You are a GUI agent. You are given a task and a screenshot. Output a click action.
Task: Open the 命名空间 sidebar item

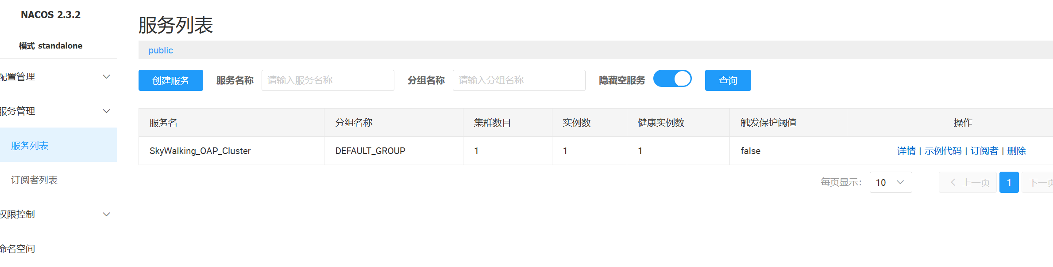58,248
